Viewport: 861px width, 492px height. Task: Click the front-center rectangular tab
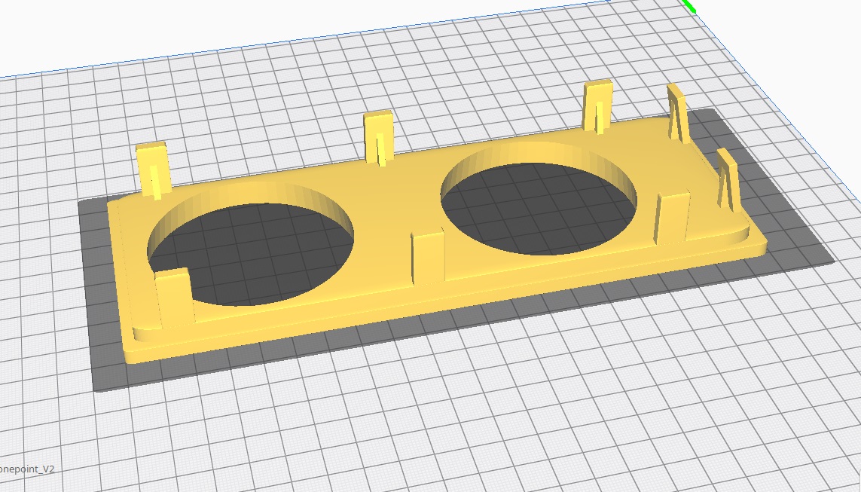[x=428, y=257]
